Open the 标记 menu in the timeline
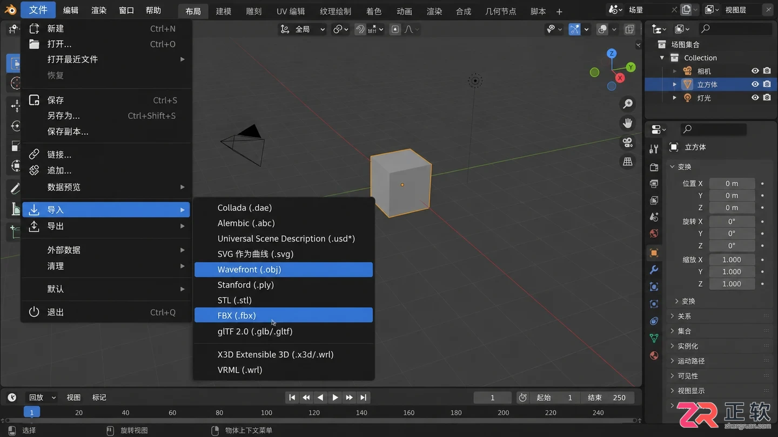Viewport: 778px width, 437px height. pyautogui.click(x=99, y=398)
